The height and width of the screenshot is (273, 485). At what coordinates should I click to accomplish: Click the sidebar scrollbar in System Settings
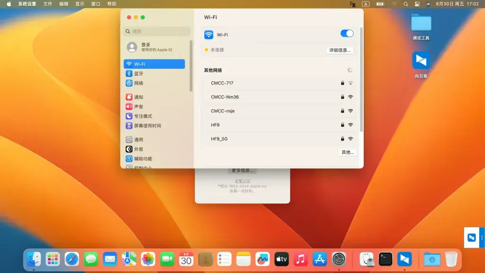pyautogui.click(x=191, y=66)
